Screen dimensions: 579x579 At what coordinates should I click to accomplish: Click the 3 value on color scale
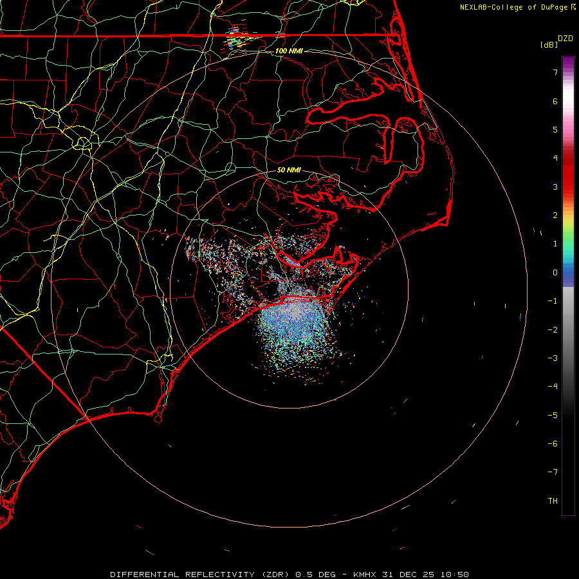click(x=555, y=187)
